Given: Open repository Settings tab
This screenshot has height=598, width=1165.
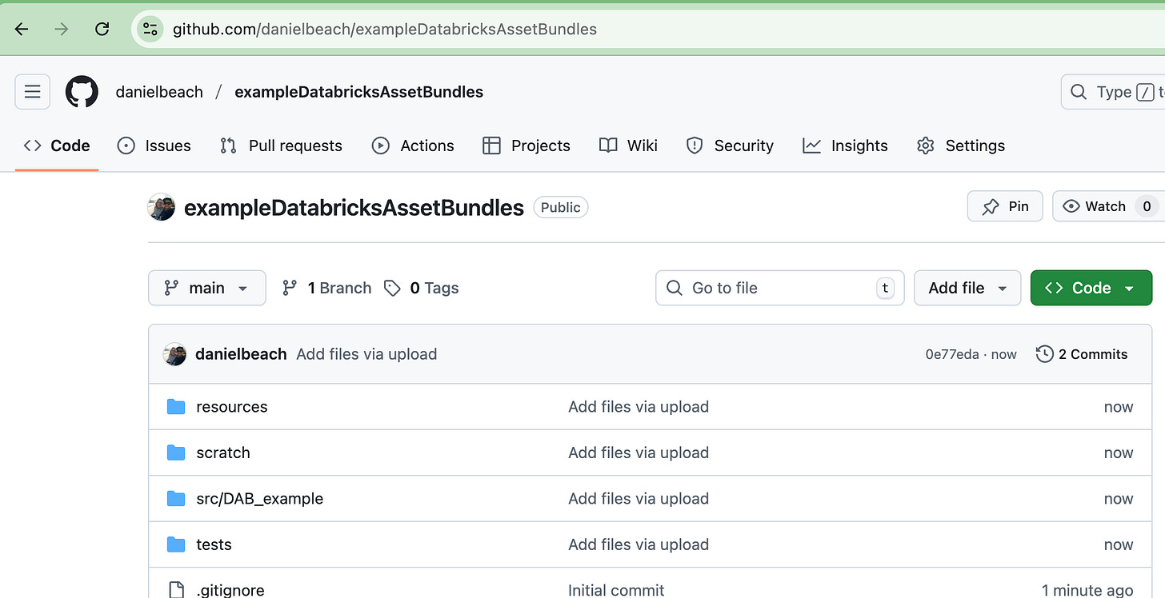Looking at the screenshot, I should 961,146.
